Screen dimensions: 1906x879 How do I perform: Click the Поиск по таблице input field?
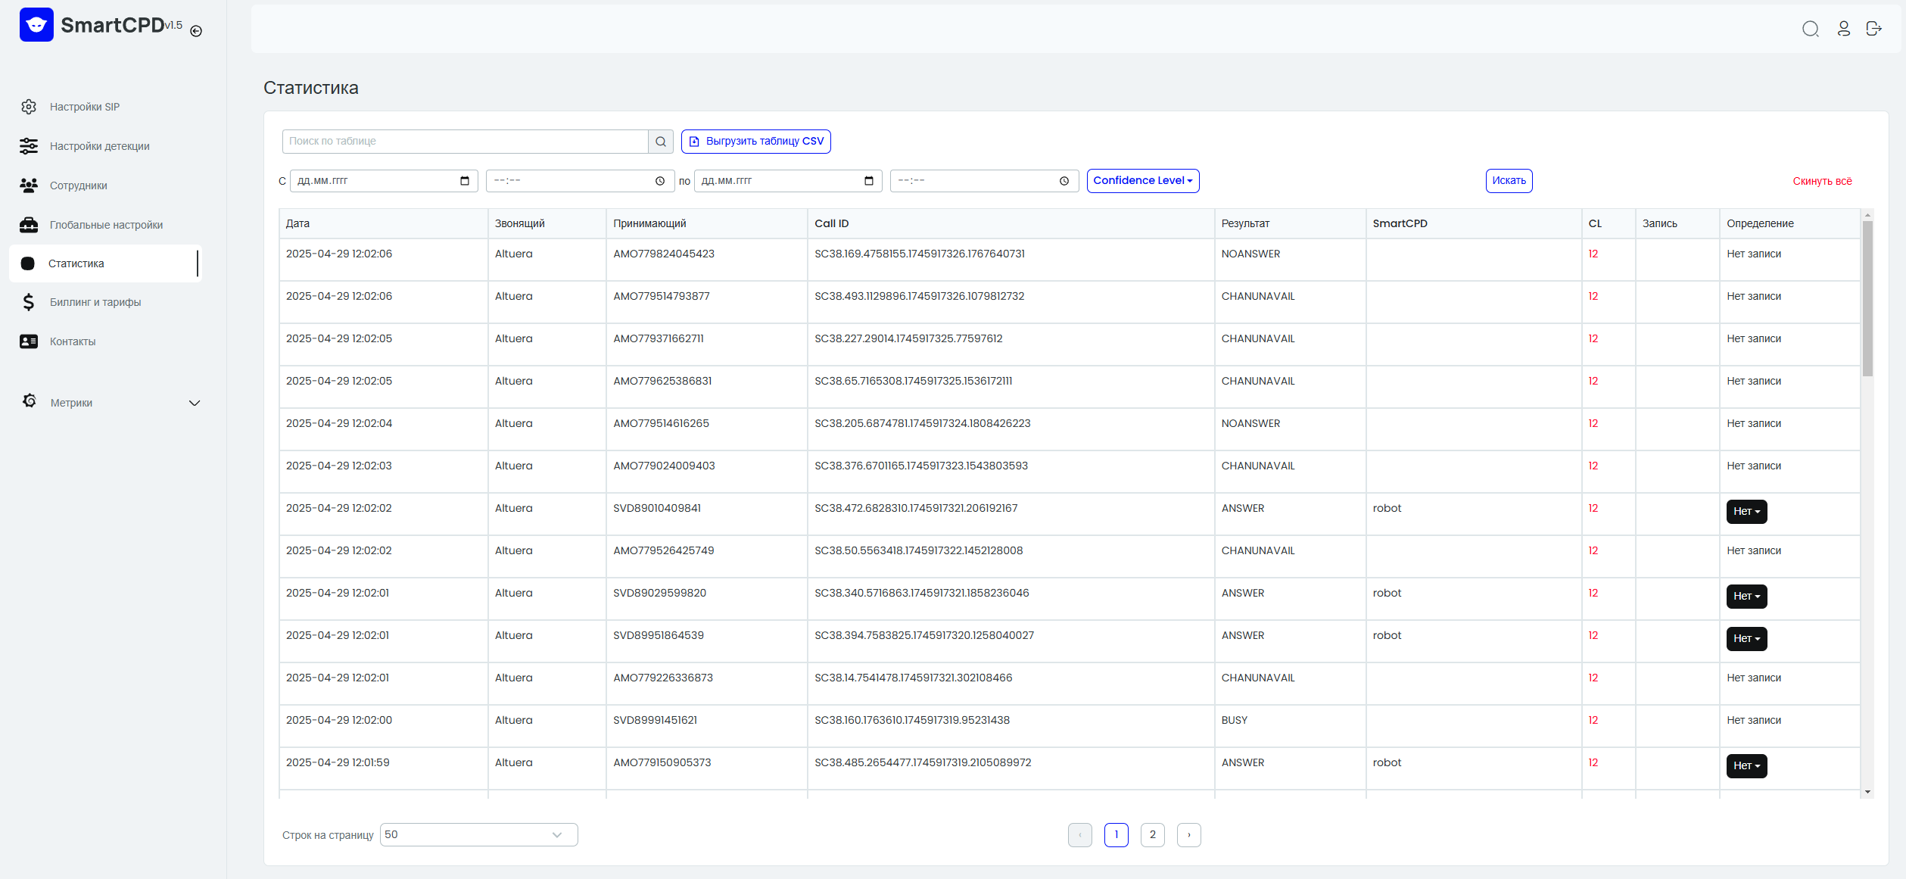[x=465, y=142]
